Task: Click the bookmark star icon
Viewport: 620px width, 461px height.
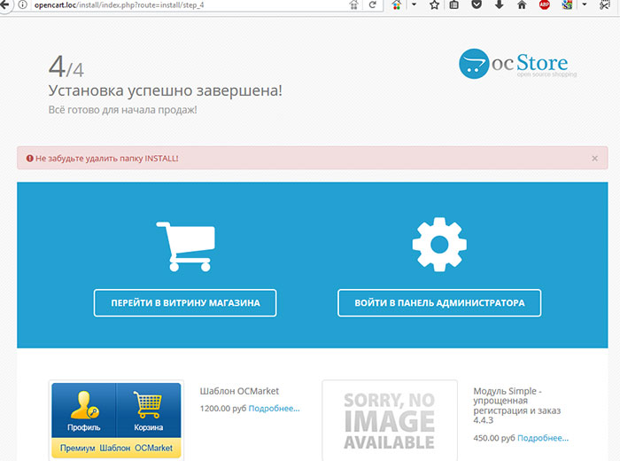Action: [x=434, y=5]
